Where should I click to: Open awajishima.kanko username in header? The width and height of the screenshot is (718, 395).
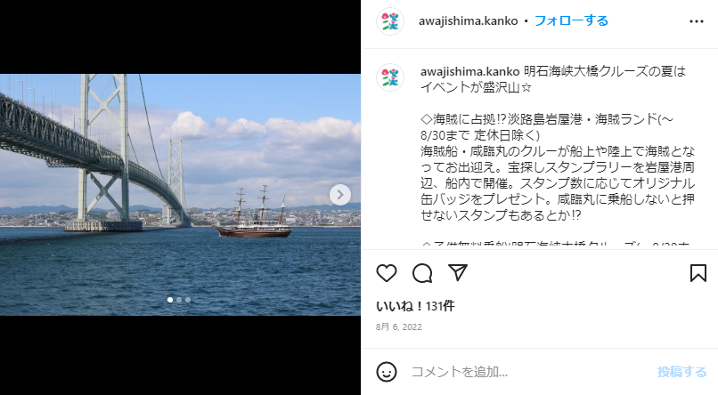[x=468, y=21]
